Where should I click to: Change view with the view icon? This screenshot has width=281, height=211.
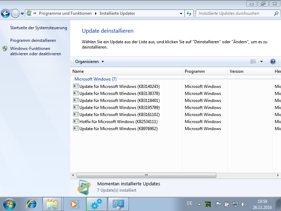pyautogui.click(x=253, y=62)
